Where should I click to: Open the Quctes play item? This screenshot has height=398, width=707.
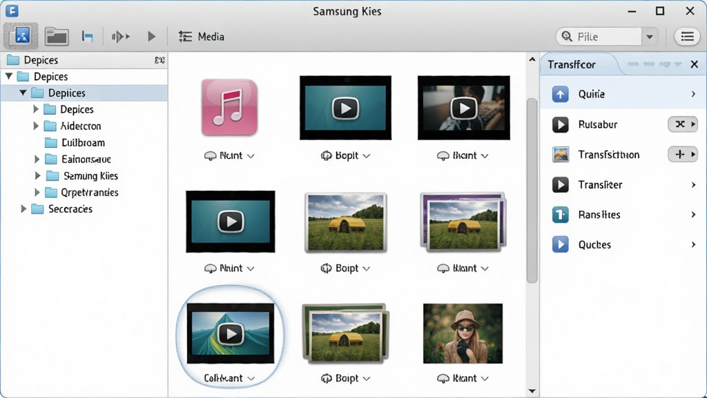pyautogui.click(x=623, y=245)
